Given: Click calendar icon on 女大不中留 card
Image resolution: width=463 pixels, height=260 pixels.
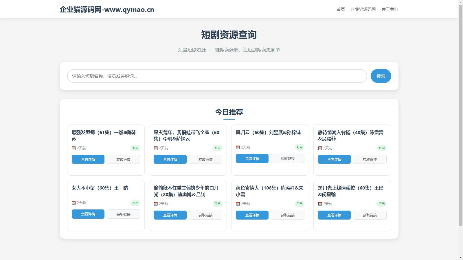Looking at the screenshot, I should coord(74,203).
